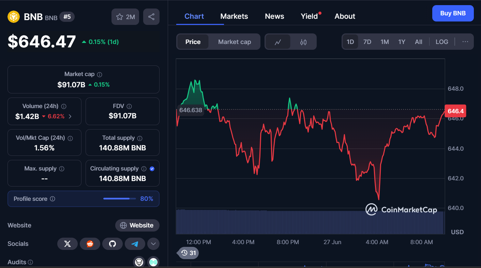Click the $91.07B market cap value
The image size is (481, 268).
(71, 85)
